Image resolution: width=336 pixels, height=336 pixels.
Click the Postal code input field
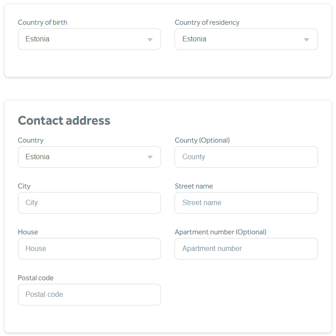tap(89, 295)
